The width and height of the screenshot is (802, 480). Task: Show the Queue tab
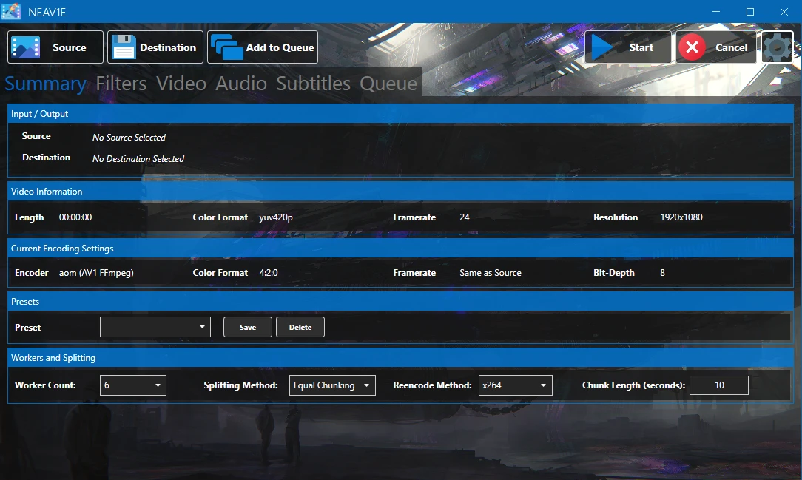pos(388,84)
